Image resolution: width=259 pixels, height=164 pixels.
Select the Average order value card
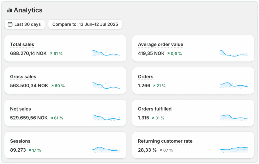point(193,48)
